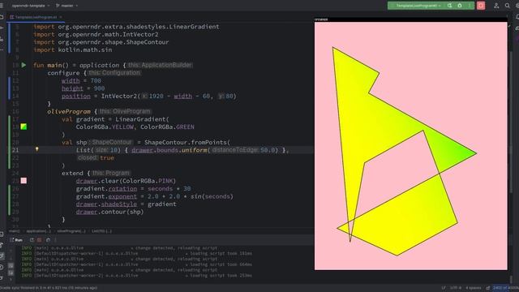This screenshot has width=519, height=292.
Task: Open the openrndr-template project dropdown
Action: [31, 6]
